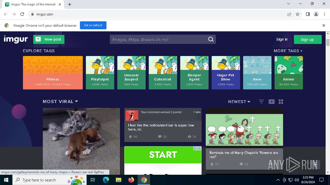
Task: Open a new Chrome tab
Action: [70, 4]
